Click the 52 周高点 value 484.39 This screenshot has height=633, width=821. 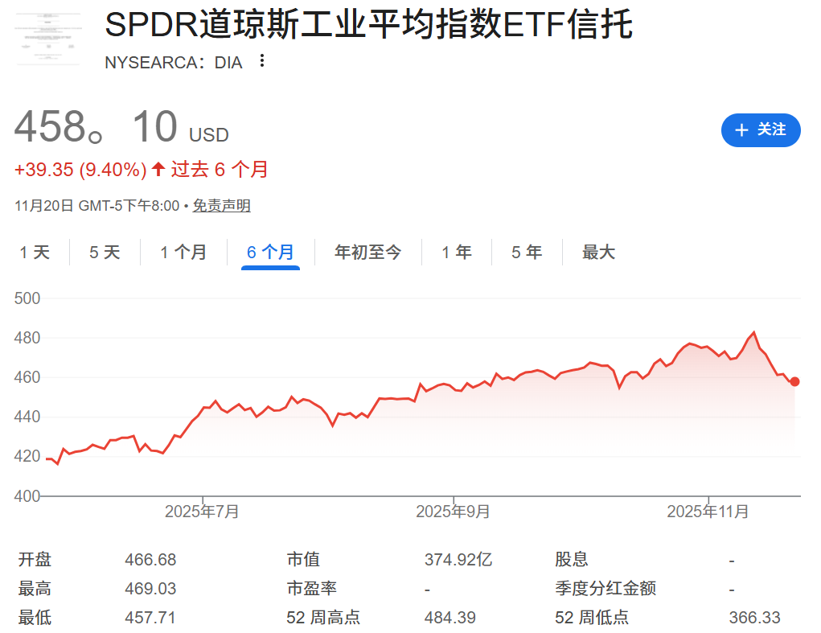pyautogui.click(x=448, y=618)
